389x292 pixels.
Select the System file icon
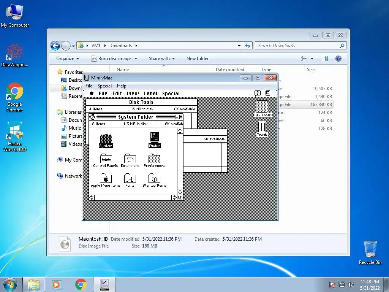pyautogui.click(x=106, y=138)
